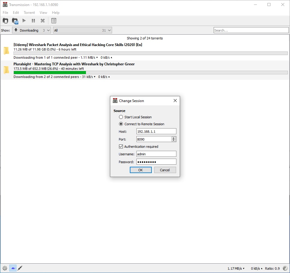The width and height of the screenshot is (290, 273).
Task: Click Udemy Wireshark torrent folder icon
Action: coord(6,51)
